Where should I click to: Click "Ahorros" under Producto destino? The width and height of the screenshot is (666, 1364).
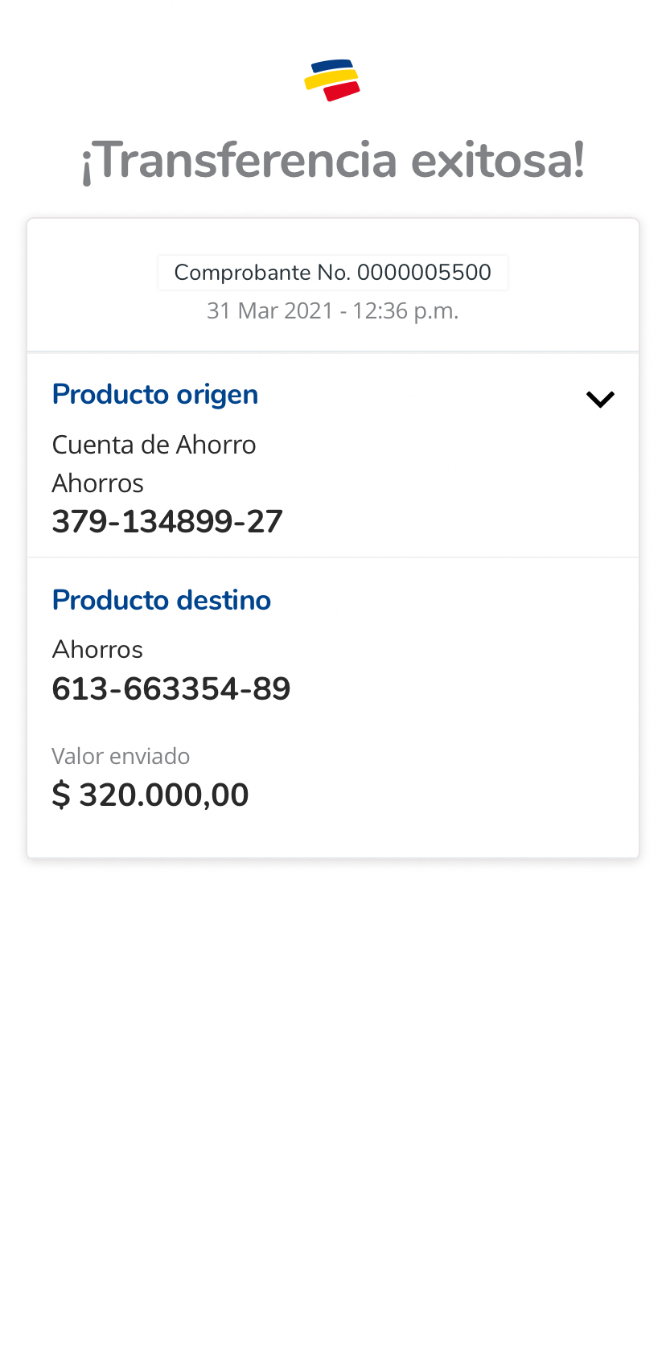coord(97,649)
